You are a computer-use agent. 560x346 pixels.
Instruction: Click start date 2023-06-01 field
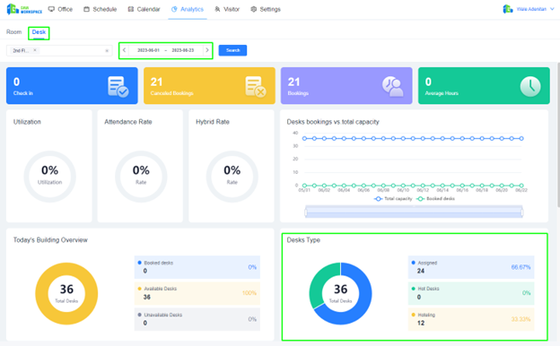(148, 50)
